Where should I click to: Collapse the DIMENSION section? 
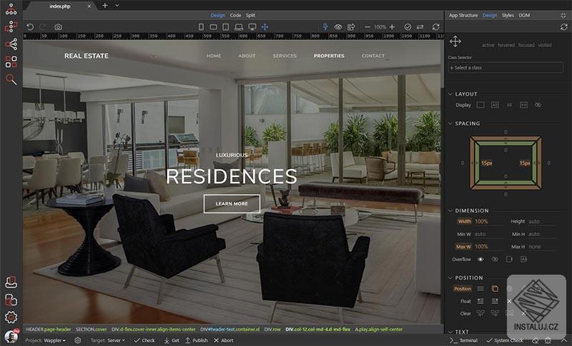pyautogui.click(x=450, y=210)
